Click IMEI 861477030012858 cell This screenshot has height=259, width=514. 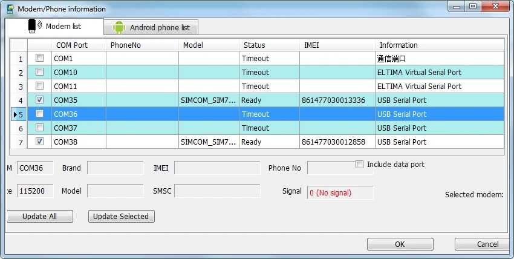(x=337, y=142)
